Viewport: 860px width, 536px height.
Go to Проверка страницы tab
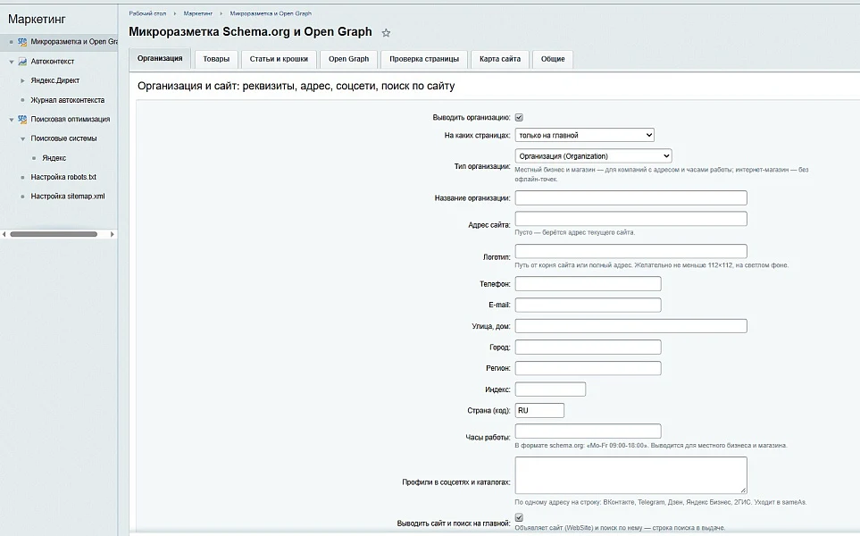tap(424, 59)
